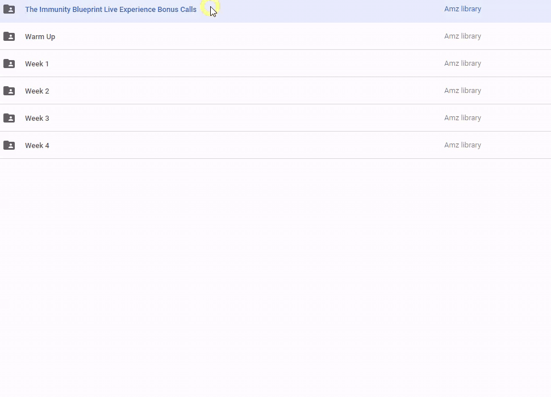Click Amz library owner beside Week 3
This screenshot has height=397, width=551.
point(462,118)
